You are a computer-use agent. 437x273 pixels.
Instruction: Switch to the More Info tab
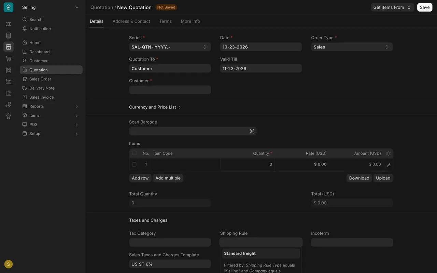click(x=191, y=21)
